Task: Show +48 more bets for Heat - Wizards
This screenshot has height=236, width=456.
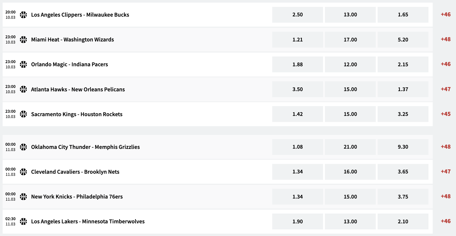Action: (x=445, y=39)
